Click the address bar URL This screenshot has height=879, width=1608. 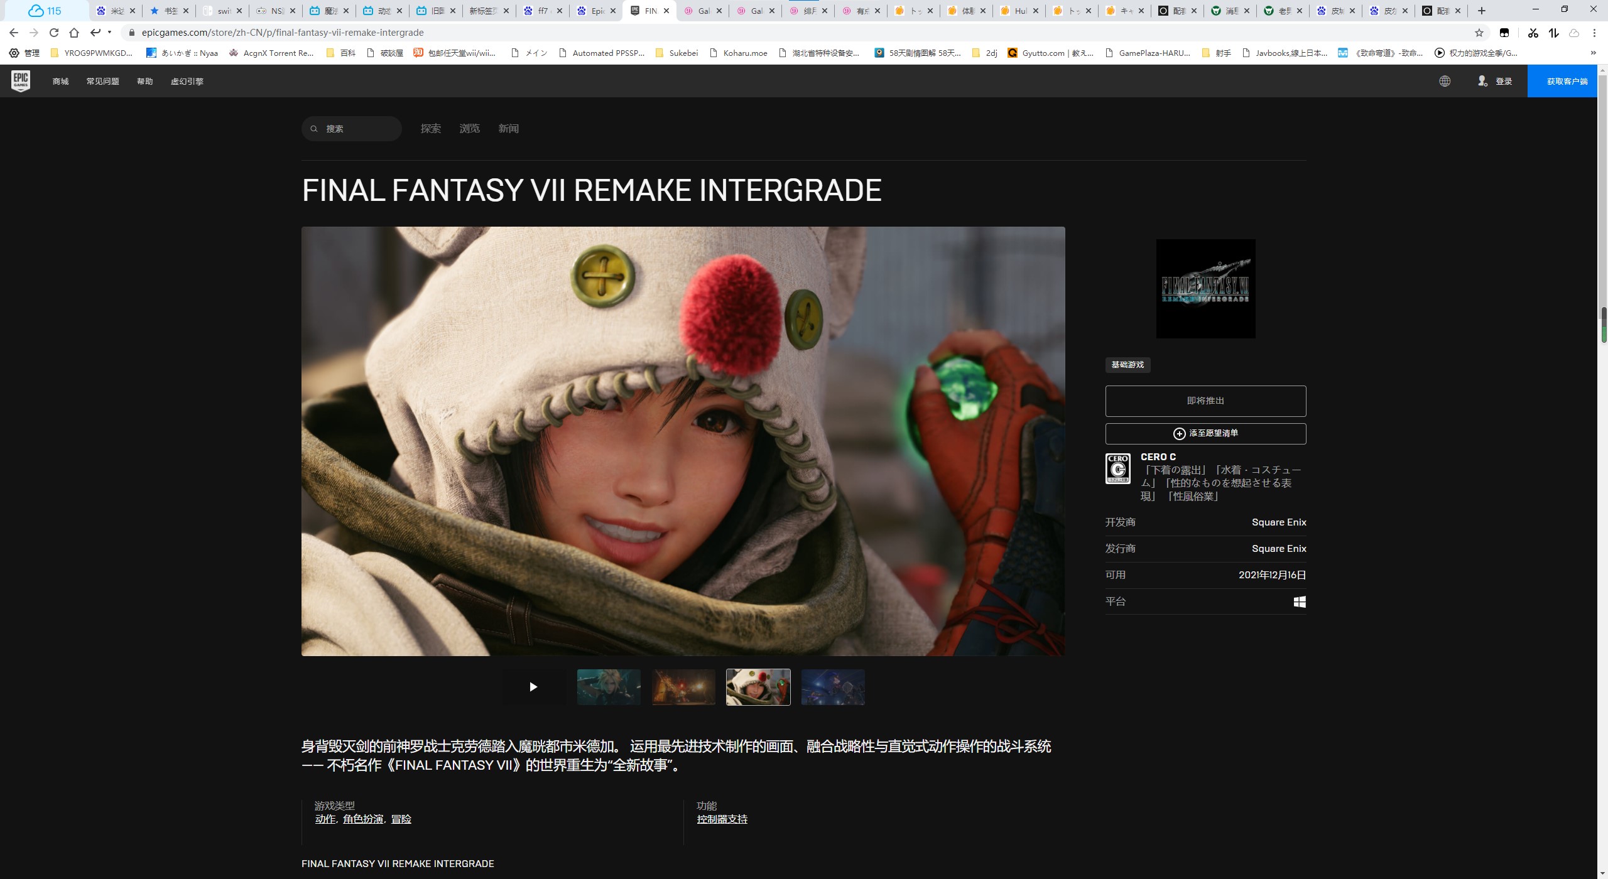283,33
